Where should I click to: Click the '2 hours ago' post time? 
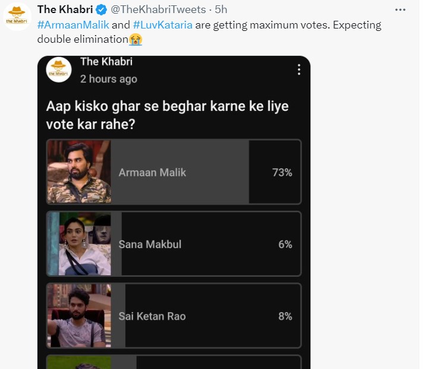coord(108,79)
